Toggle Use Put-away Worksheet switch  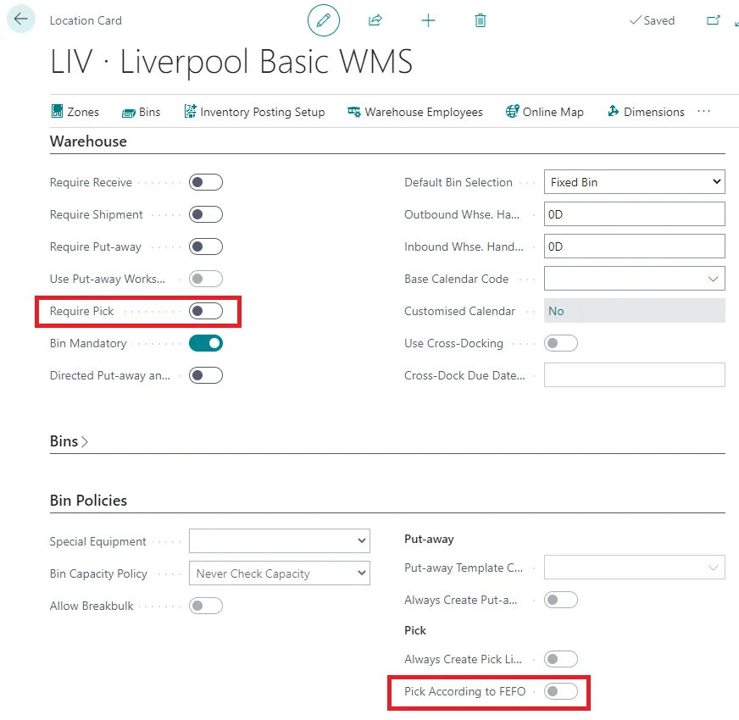point(206,279)
